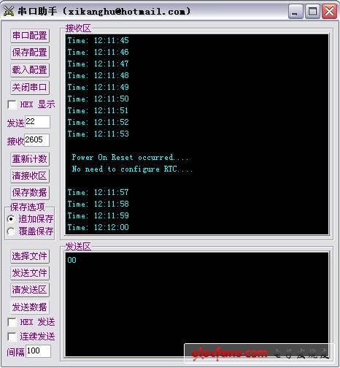Send data using 发送数据 button
340x368 pixels.
point(30,307)
